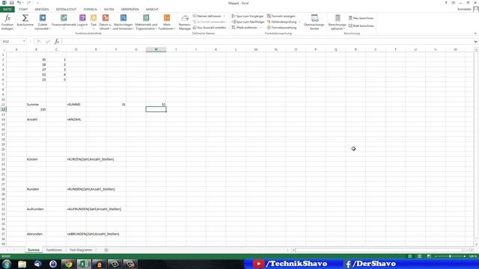Open the DATEI tab
This screenshot has width=479, height=269.
7,10
